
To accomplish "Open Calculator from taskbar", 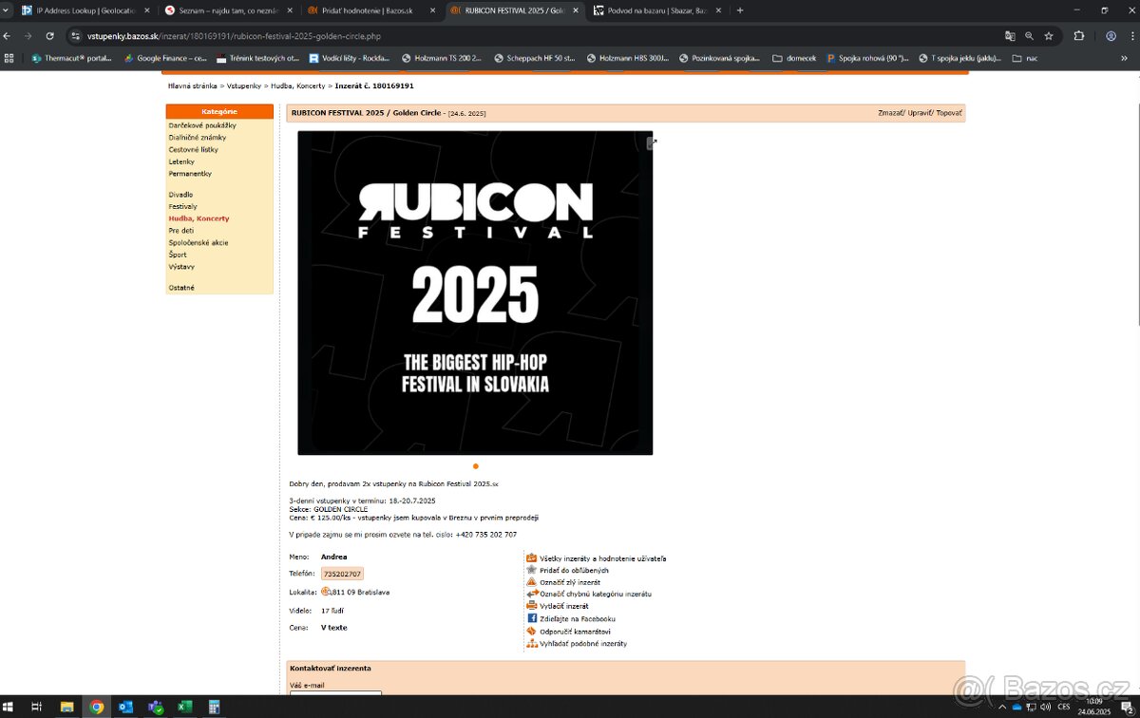I will (x=215, y=707).
